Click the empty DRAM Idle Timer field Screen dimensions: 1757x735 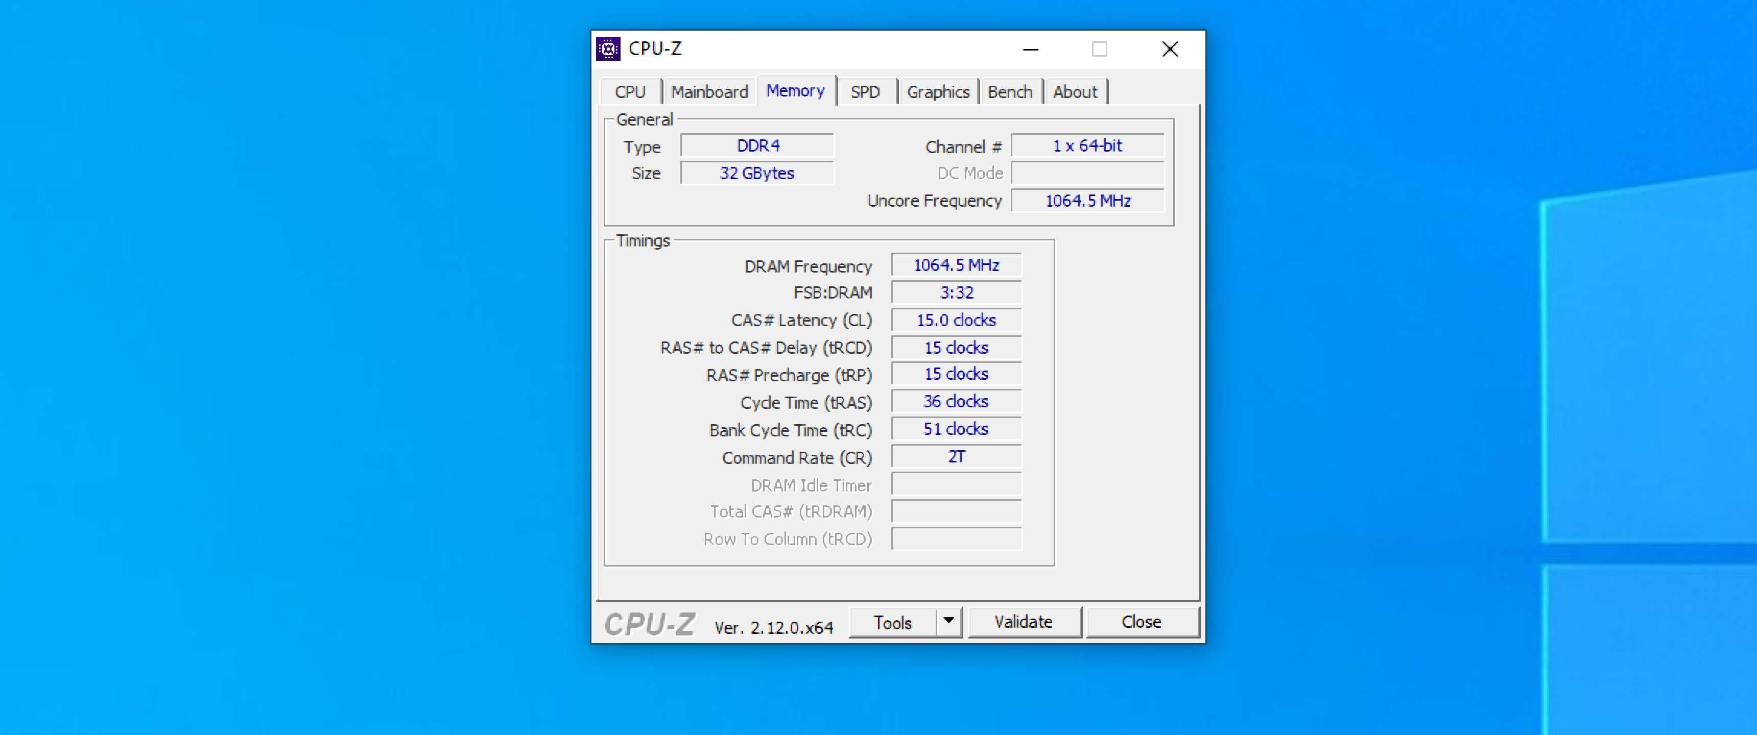point(956,484)
